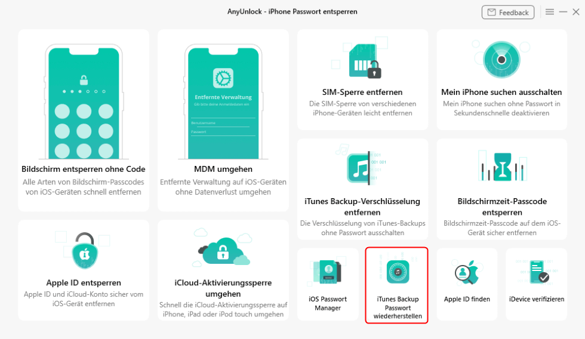585x339 pixels.
Task: Select MDM umgehen title
Action: click(223, 169)
